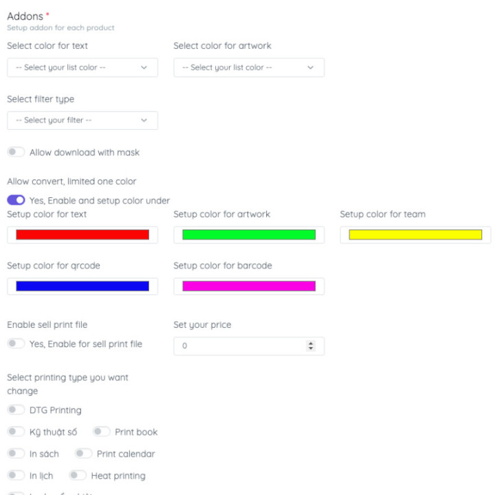Screen dimensions: 495x495
Task: Disable the convert limited one color toggle
Action: coord(16,200)
